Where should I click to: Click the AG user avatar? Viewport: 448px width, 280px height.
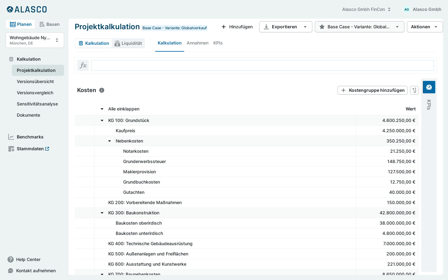coord(407,9)
